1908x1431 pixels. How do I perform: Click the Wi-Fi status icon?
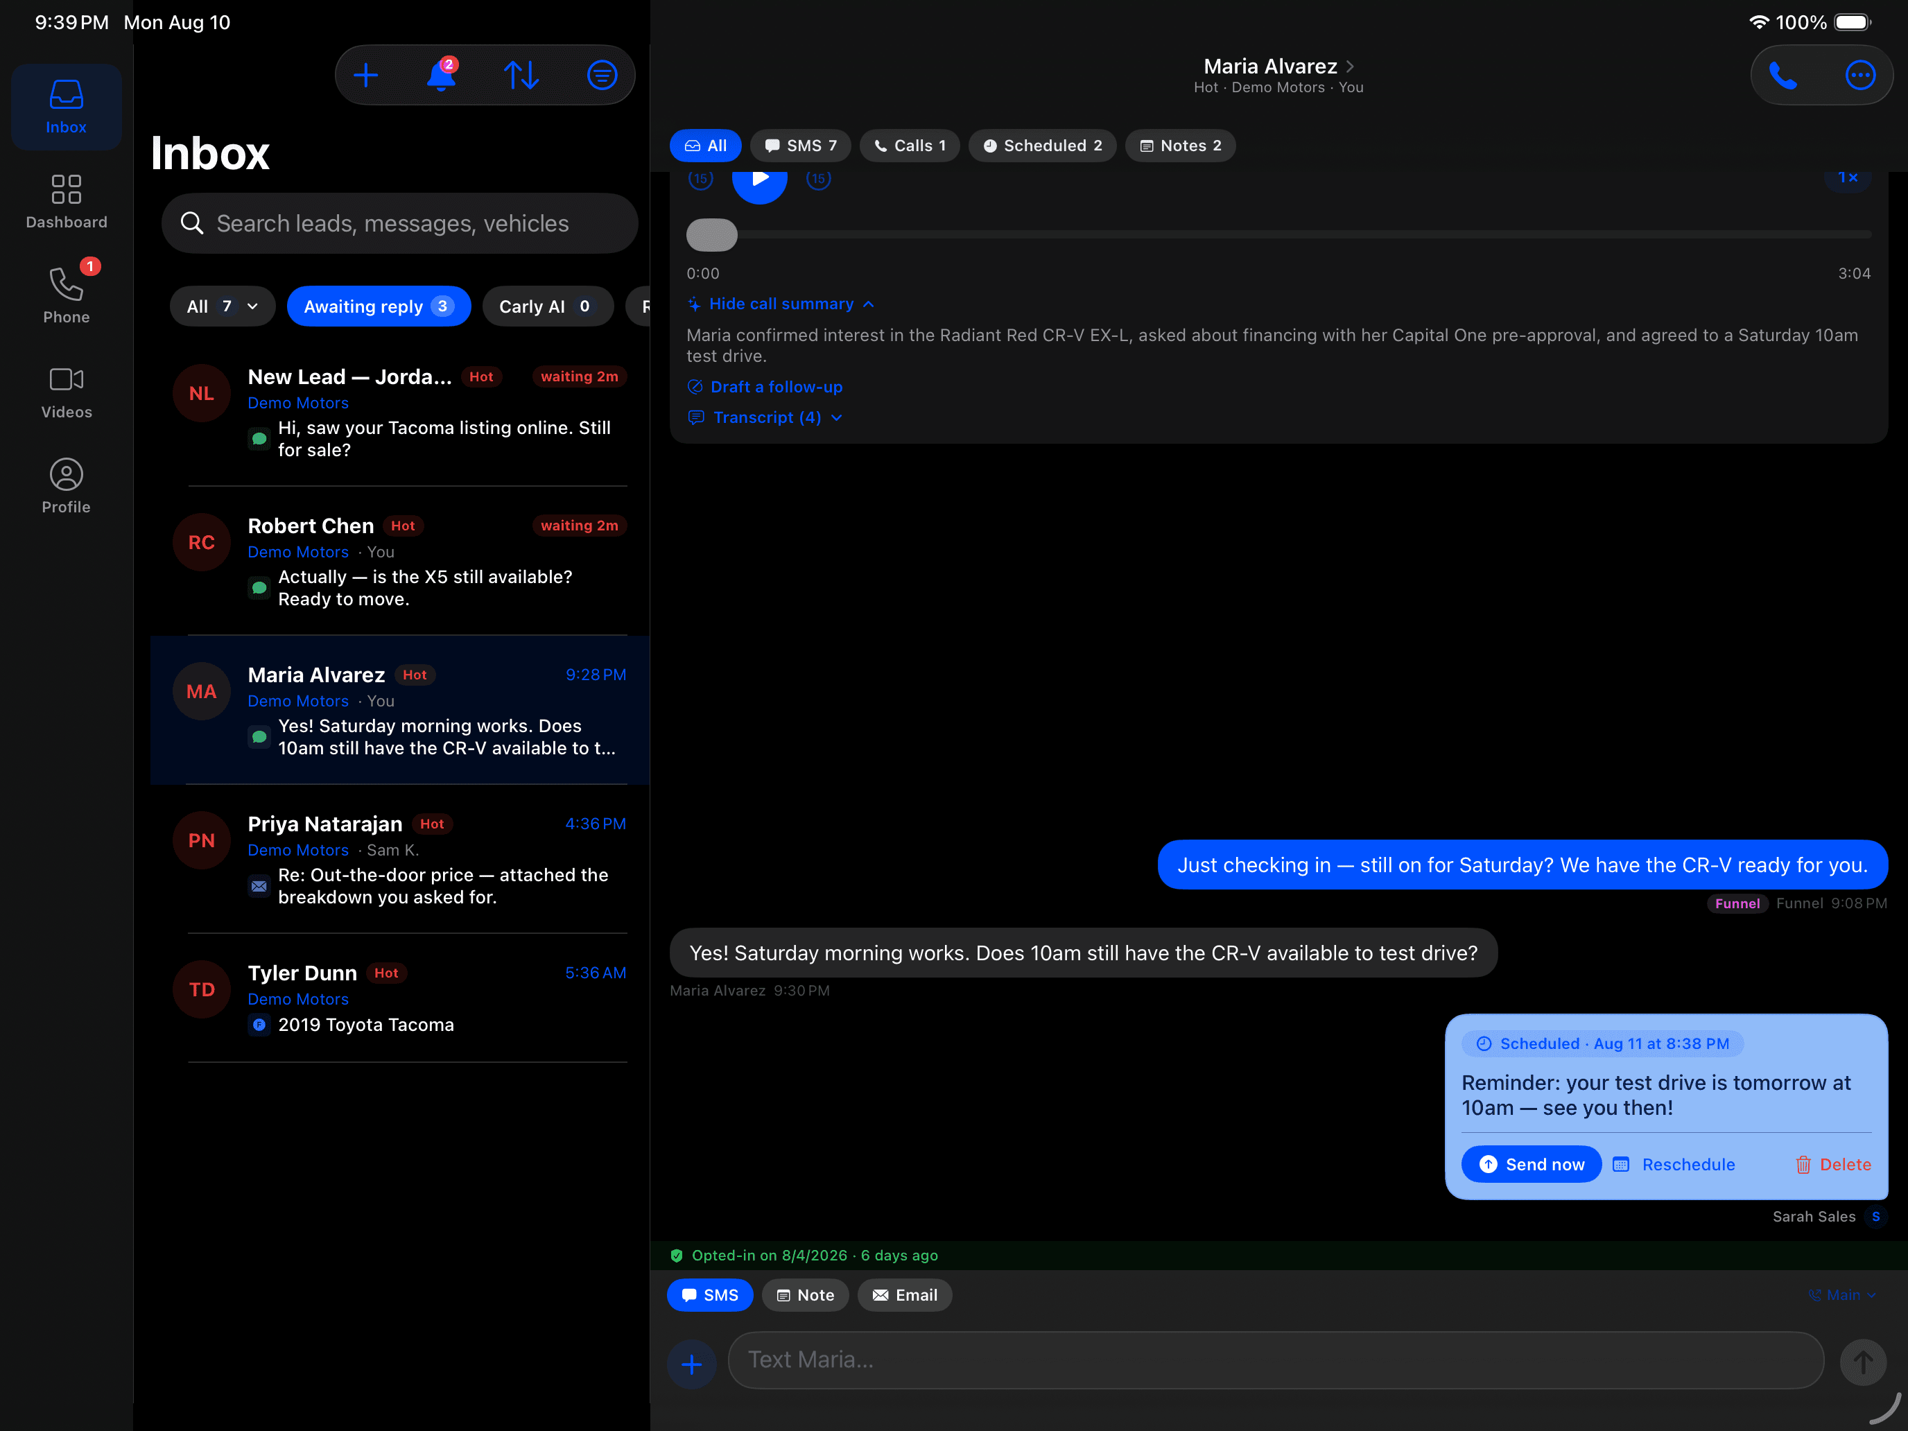(x=1758, y=22)
